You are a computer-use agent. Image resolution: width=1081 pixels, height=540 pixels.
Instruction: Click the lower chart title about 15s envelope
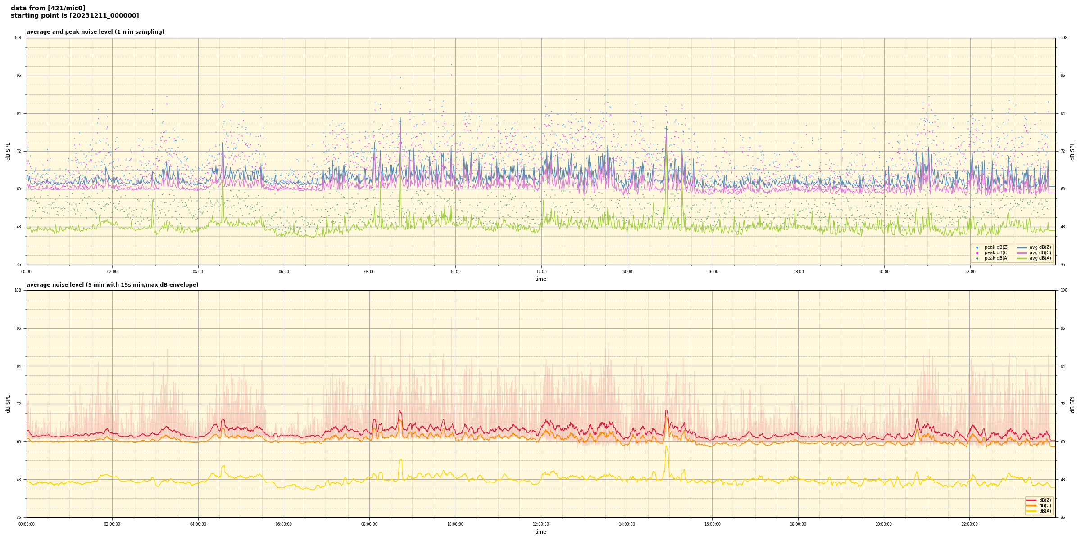[112, 285]
